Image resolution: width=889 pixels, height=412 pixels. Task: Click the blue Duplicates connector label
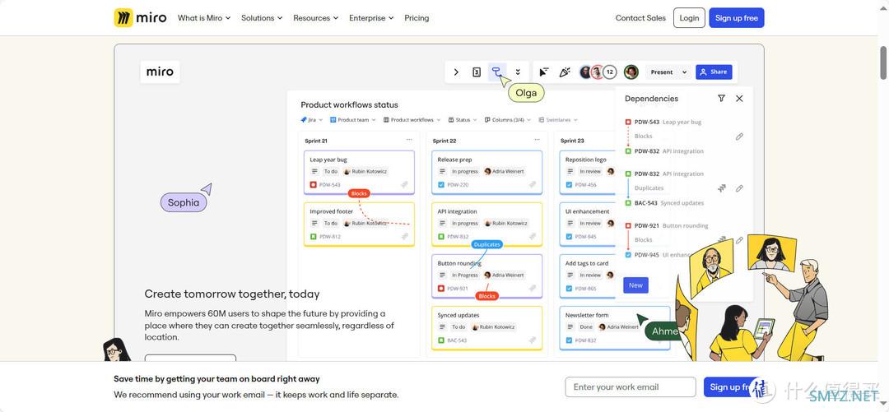(x=487, y=244)
